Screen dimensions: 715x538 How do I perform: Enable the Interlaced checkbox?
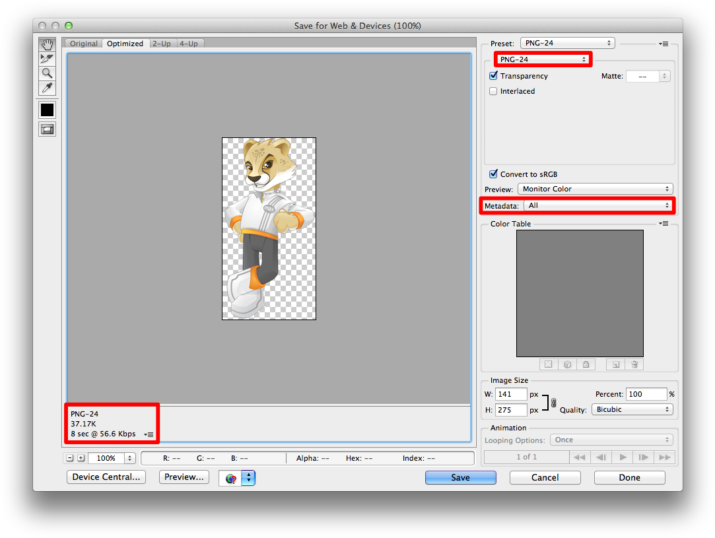(x=493, y=91)
